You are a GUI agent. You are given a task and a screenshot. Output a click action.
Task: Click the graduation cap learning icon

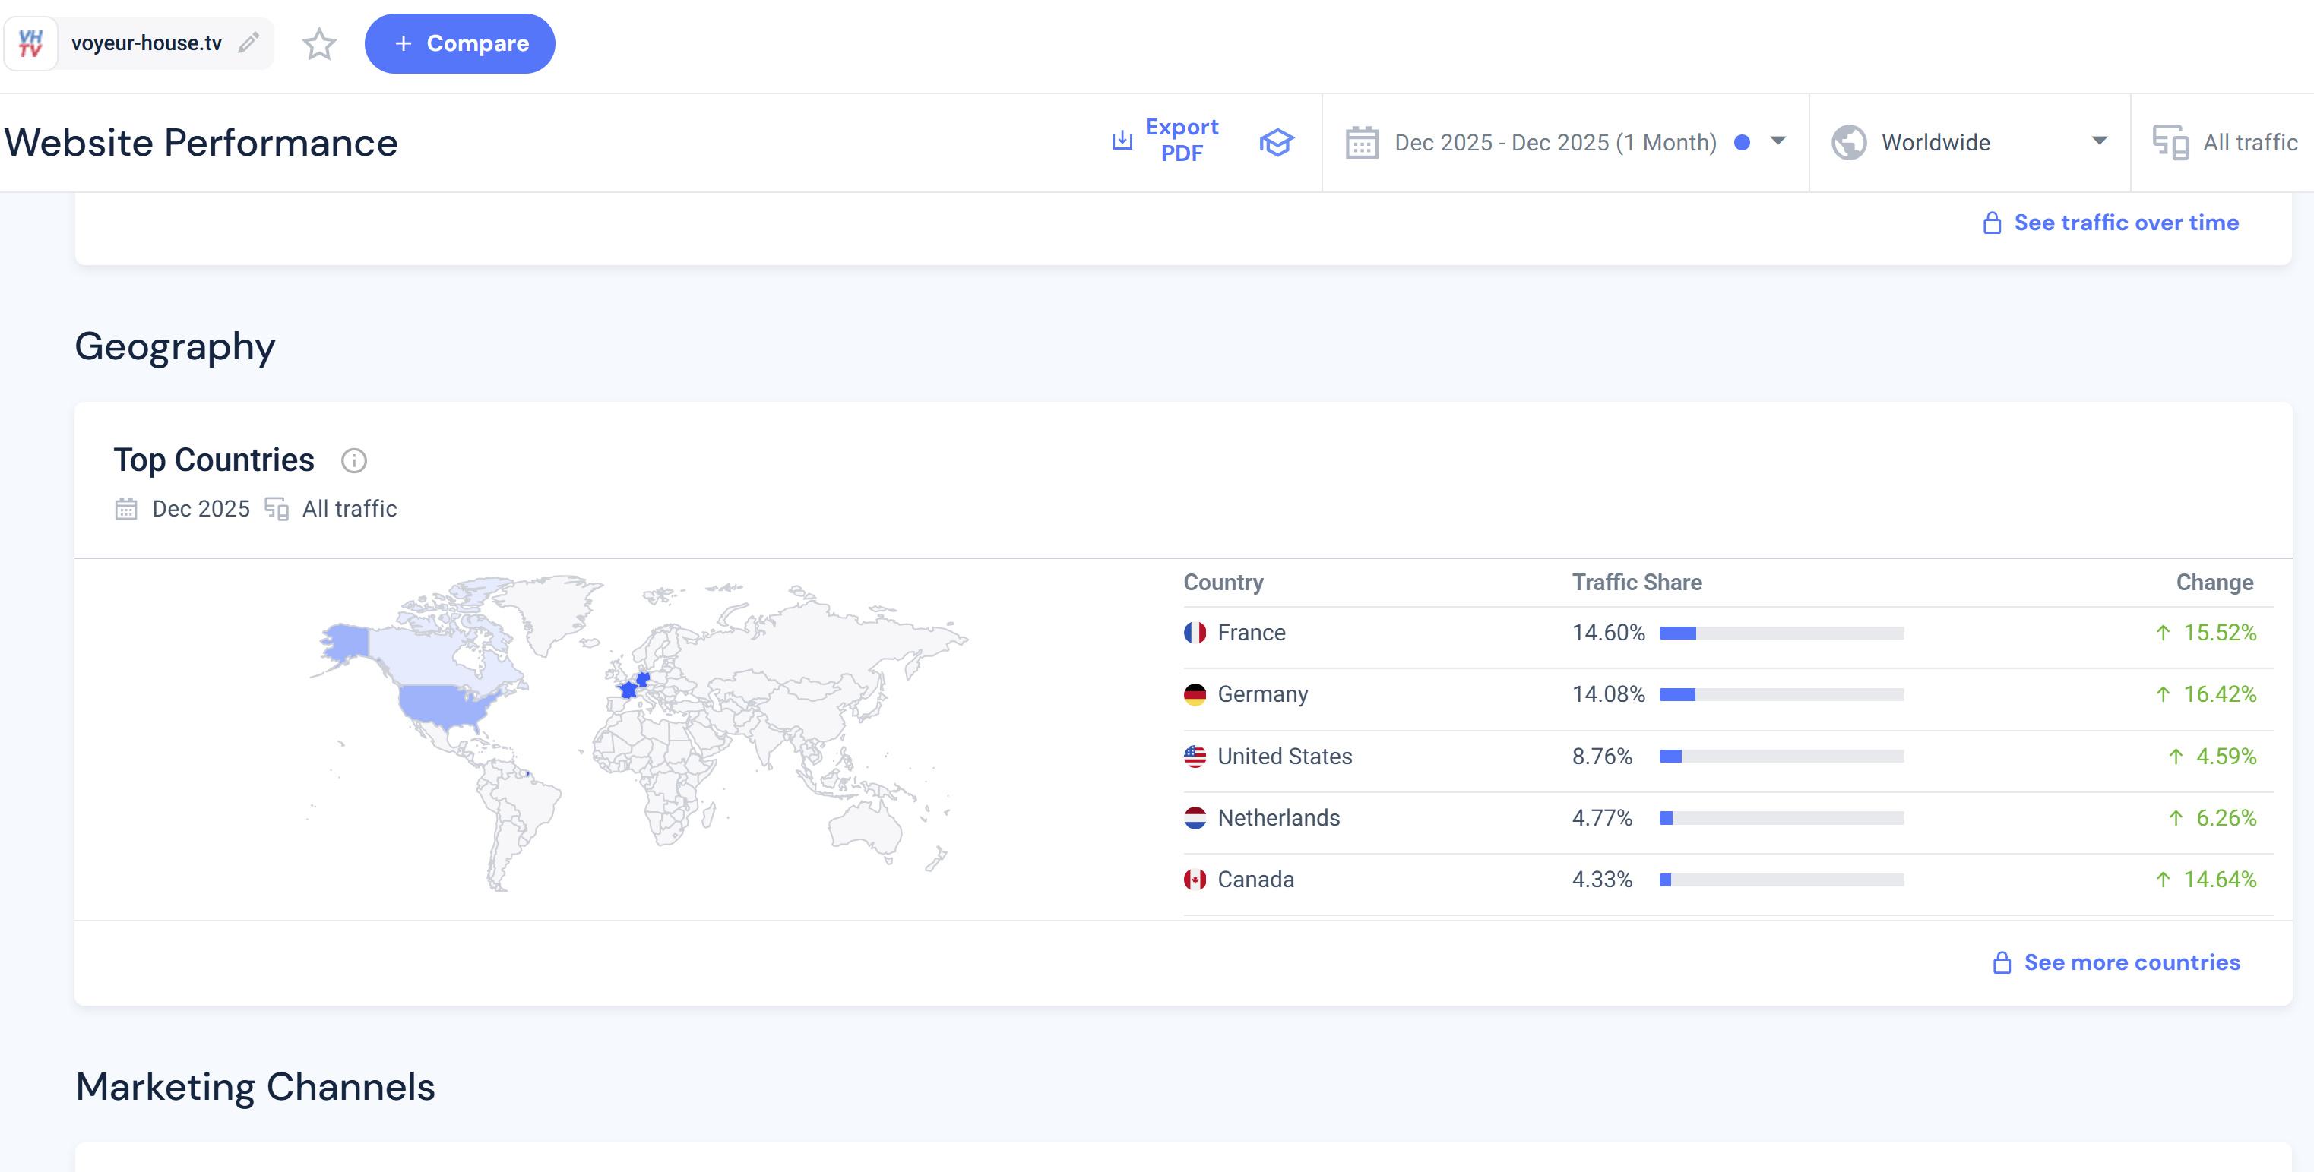[1276, 142]
